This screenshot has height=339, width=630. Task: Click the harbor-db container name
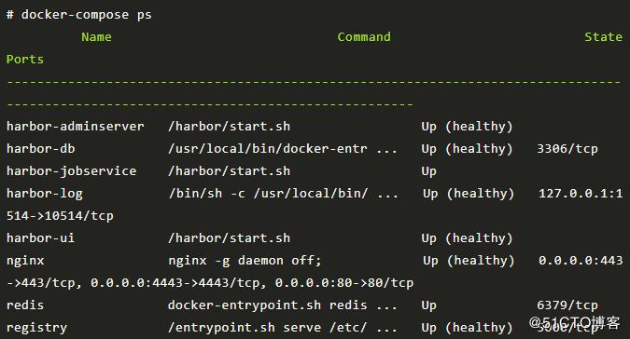pyautogui.click(x=40, y=149)
